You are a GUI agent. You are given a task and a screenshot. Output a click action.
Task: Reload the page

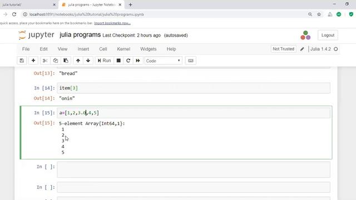(x=14, y=14)
